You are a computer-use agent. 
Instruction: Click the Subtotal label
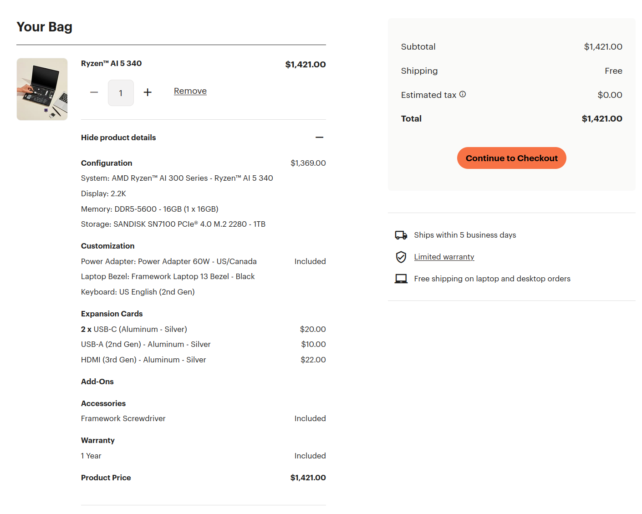pos(418,46)
